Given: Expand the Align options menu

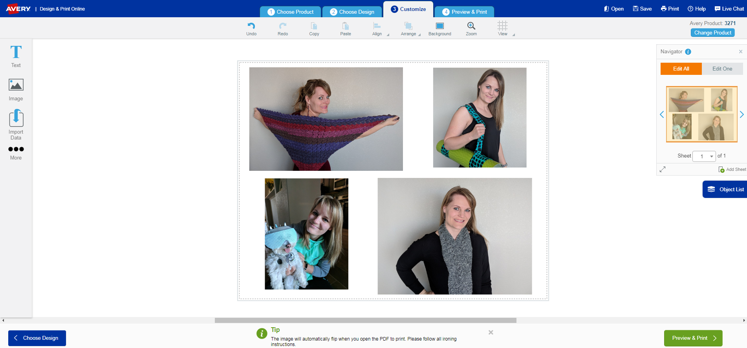Looking at the screenshot, I should pos(388,34).
